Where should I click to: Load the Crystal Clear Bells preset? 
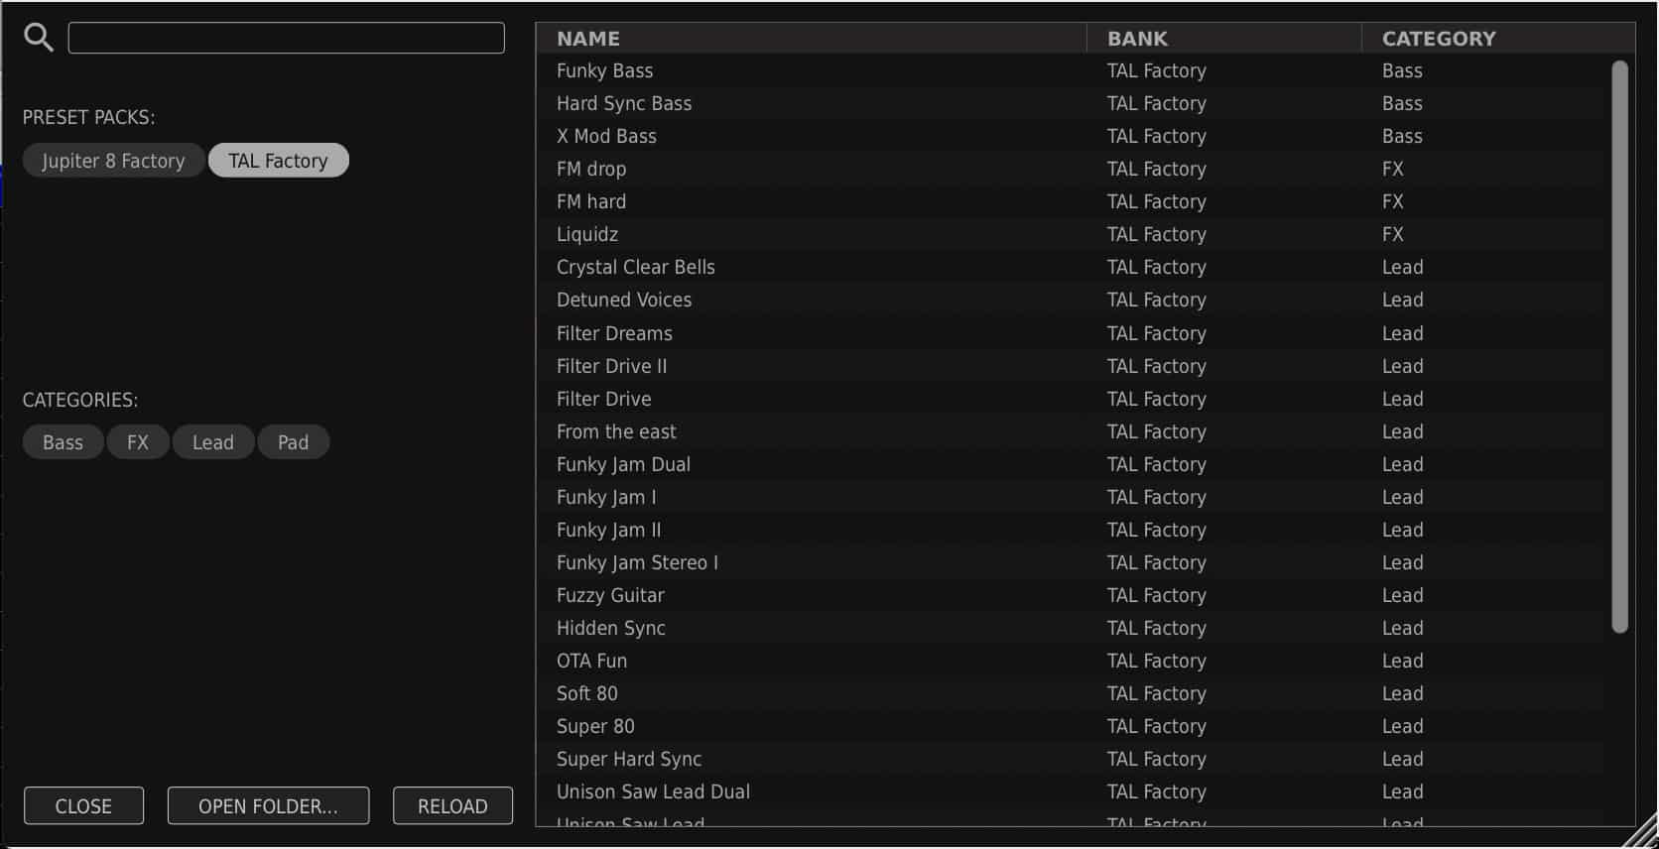[x=635, y=268]
